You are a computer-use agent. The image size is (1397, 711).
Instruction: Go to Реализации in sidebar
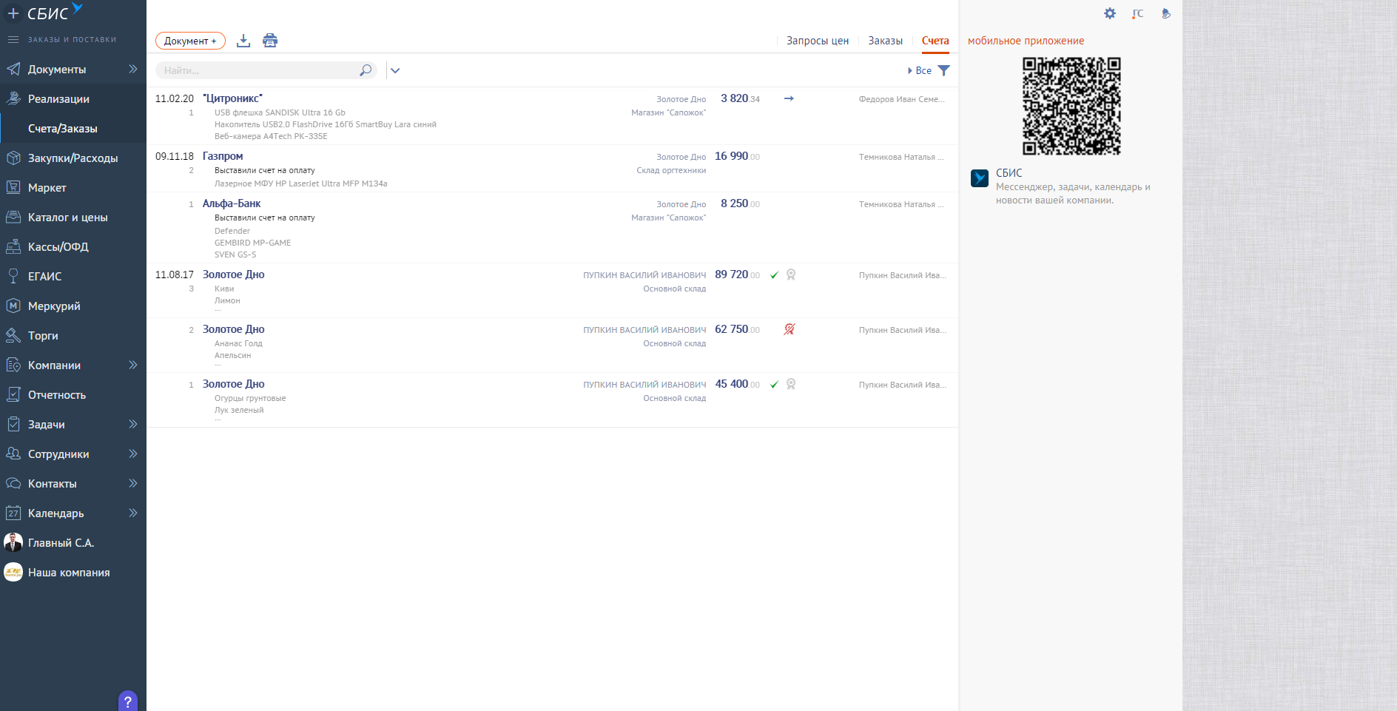(58, 98)
